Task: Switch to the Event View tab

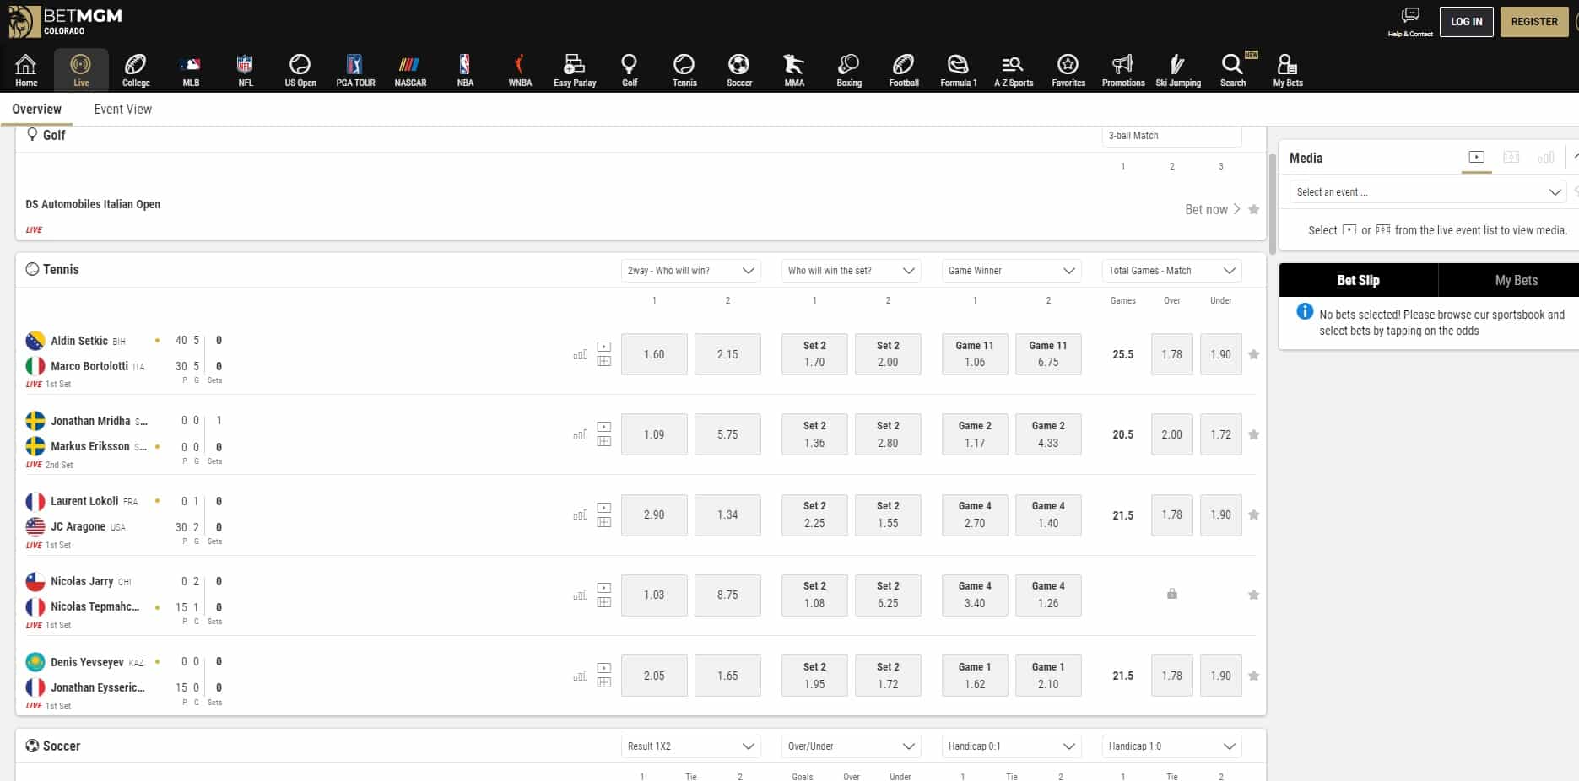Action: click(x=123, y=109)
